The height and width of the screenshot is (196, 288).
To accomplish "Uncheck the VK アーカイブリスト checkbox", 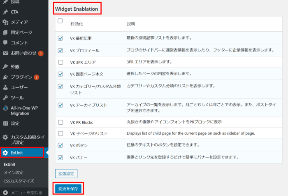I will (x=60, y=105).
